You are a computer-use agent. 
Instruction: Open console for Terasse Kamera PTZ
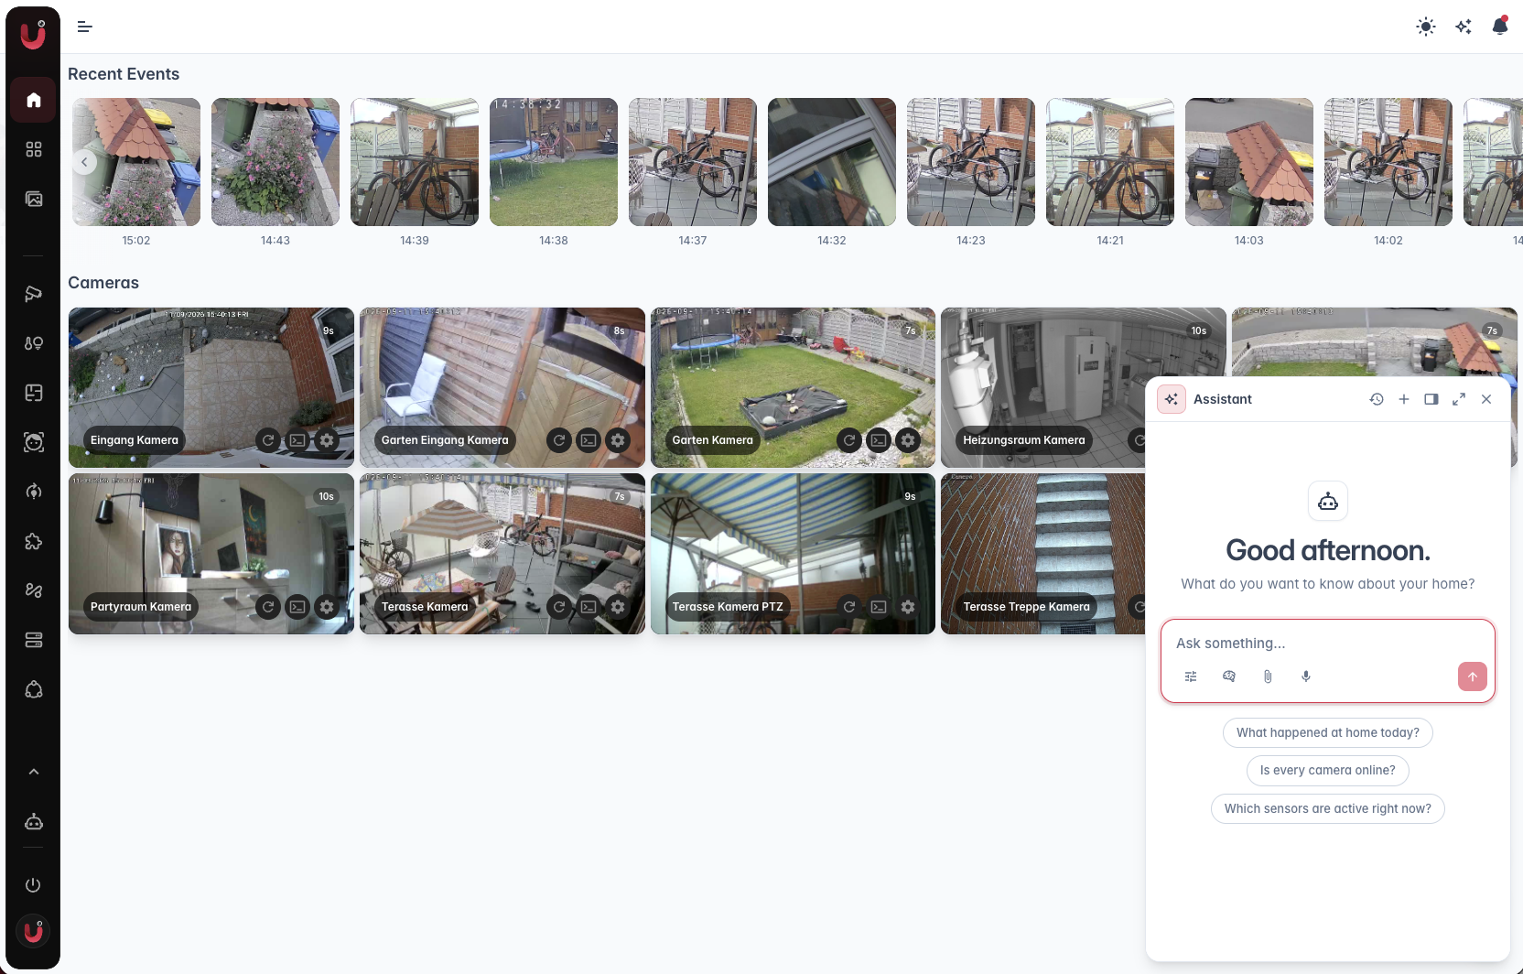pos(879,607)
